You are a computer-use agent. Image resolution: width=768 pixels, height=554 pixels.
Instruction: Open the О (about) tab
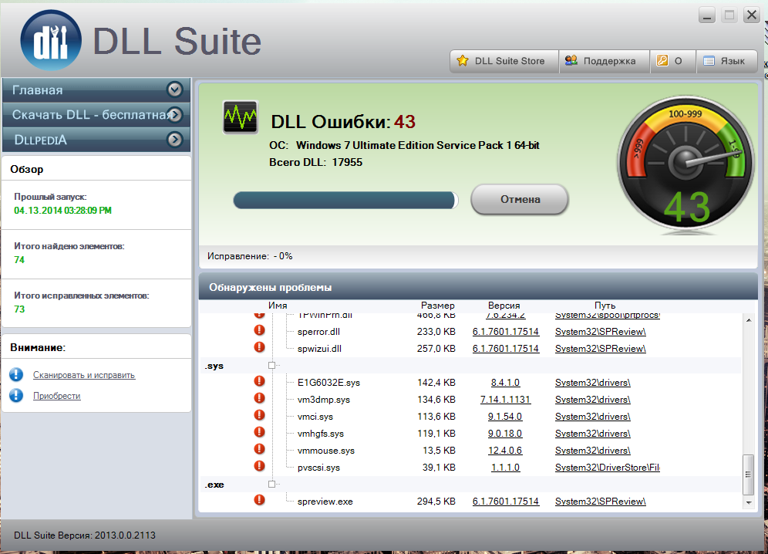tap(673, 61)
